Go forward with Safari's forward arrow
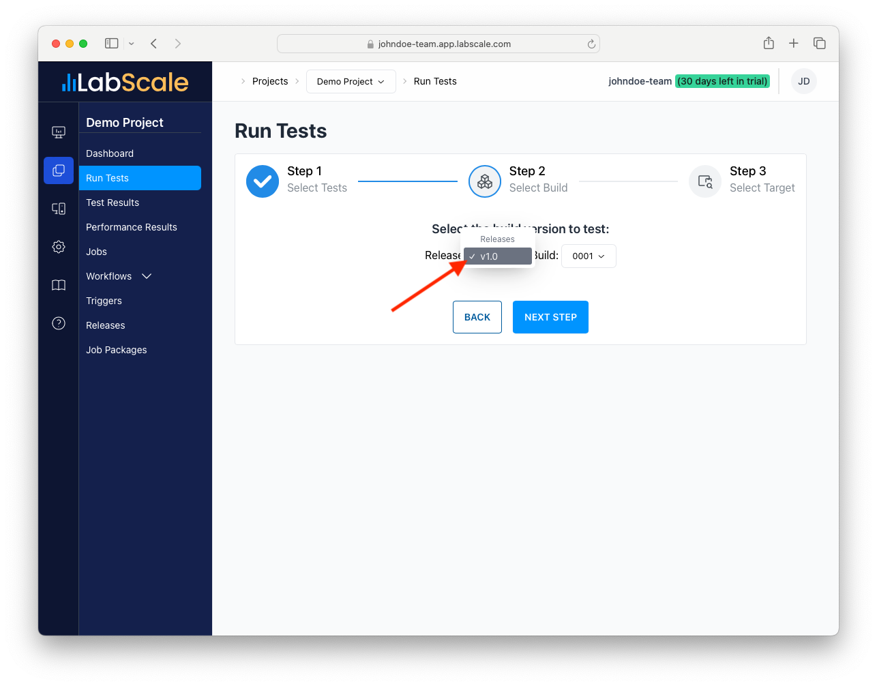This screenshot has height=686, width=877. pyautogui.click(x=178, y=44)
